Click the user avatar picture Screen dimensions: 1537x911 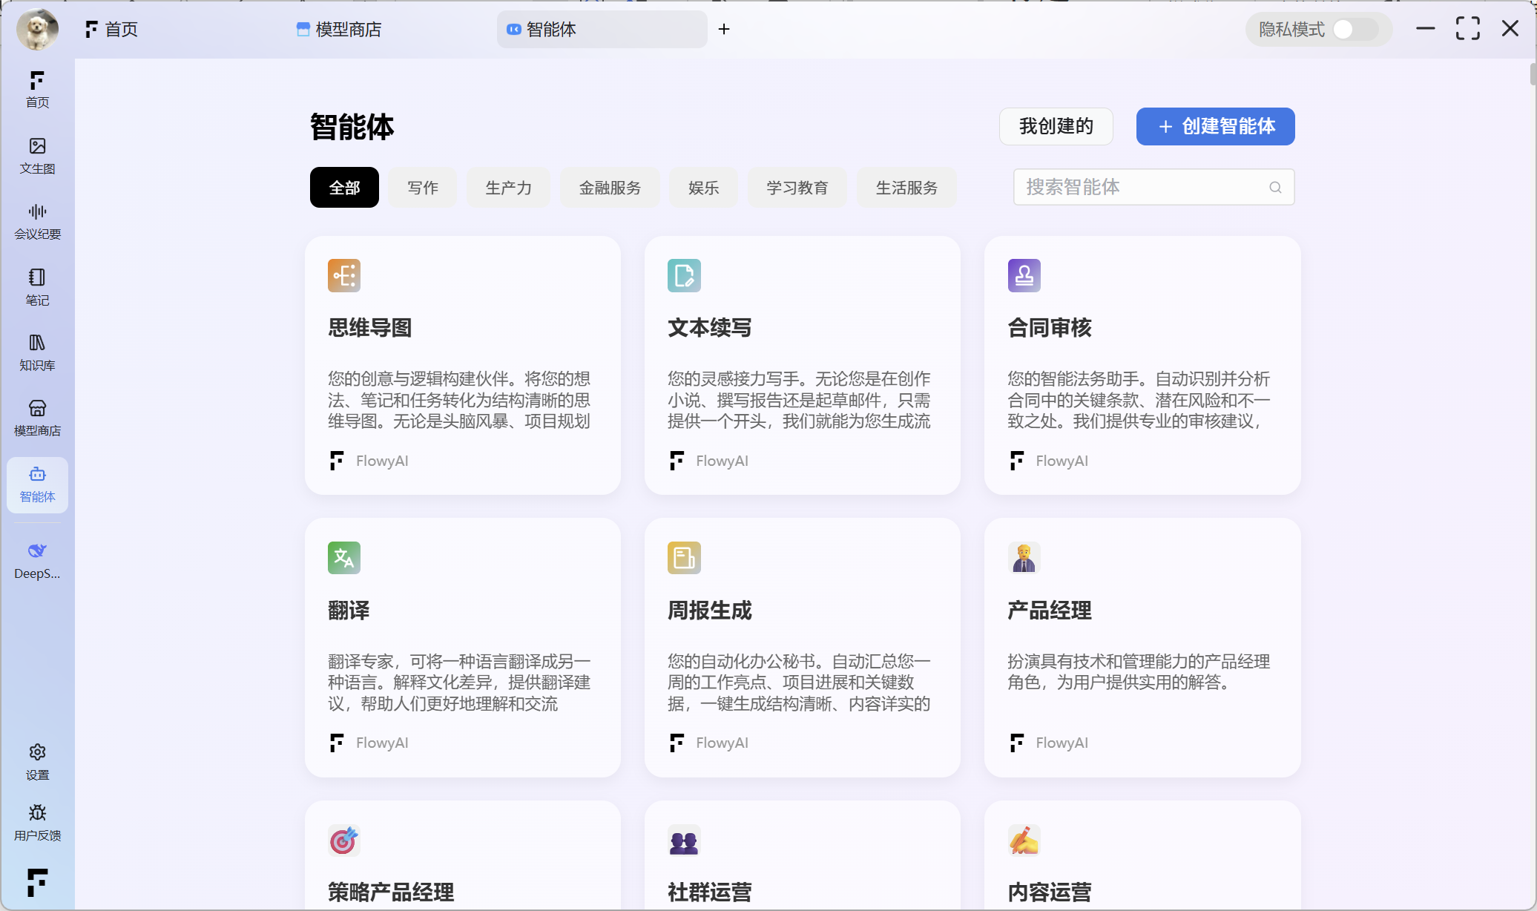[x=37, y=30]
